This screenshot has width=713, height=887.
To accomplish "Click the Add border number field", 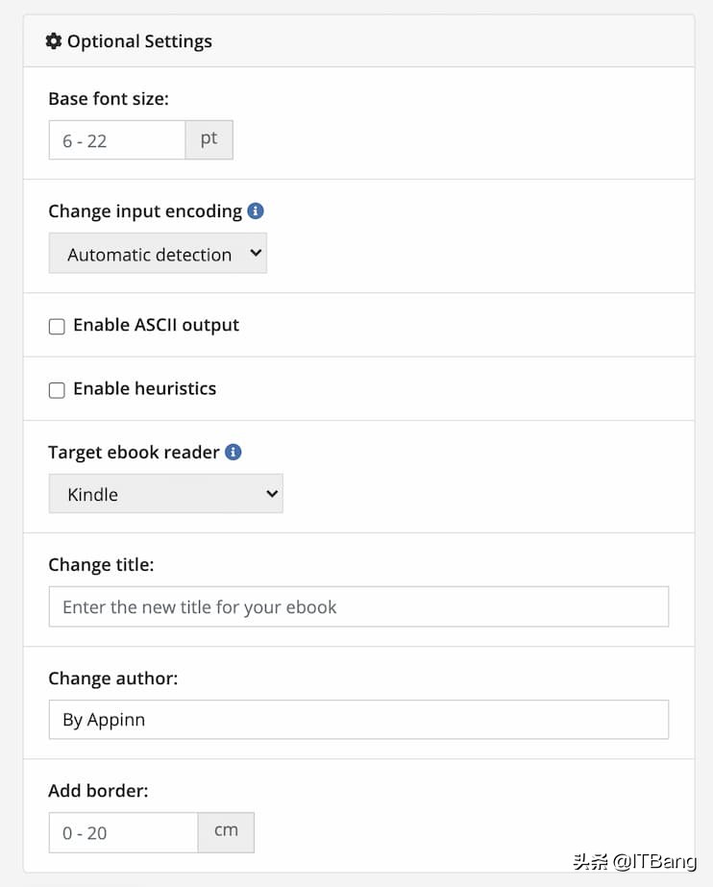I will point(123,833).
